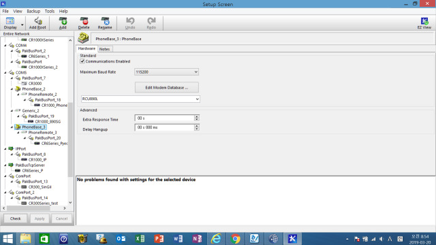Open Outlook from the taskbar
Image resolution: width=436 pixels, height=245 pixels.
[121, 239]
